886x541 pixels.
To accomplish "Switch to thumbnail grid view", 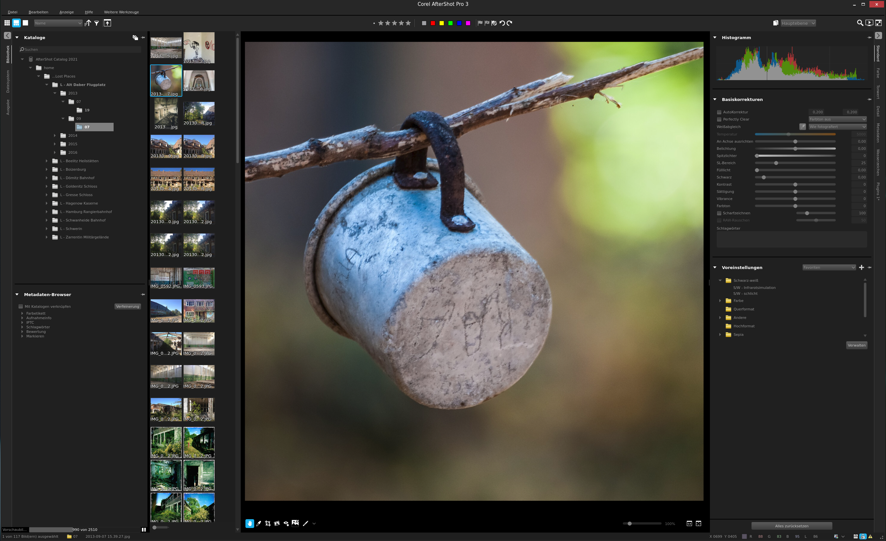I will [7, 23].
